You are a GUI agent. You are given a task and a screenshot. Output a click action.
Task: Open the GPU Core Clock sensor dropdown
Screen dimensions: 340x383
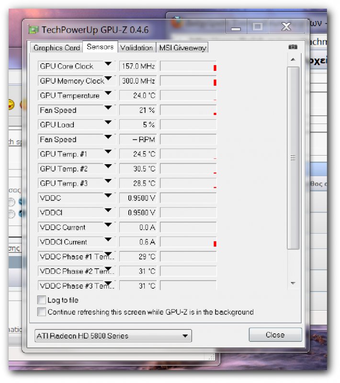click(108, 64)
